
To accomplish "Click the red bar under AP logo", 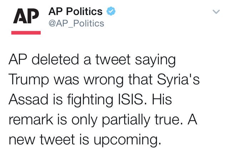I will coord(26,33).
